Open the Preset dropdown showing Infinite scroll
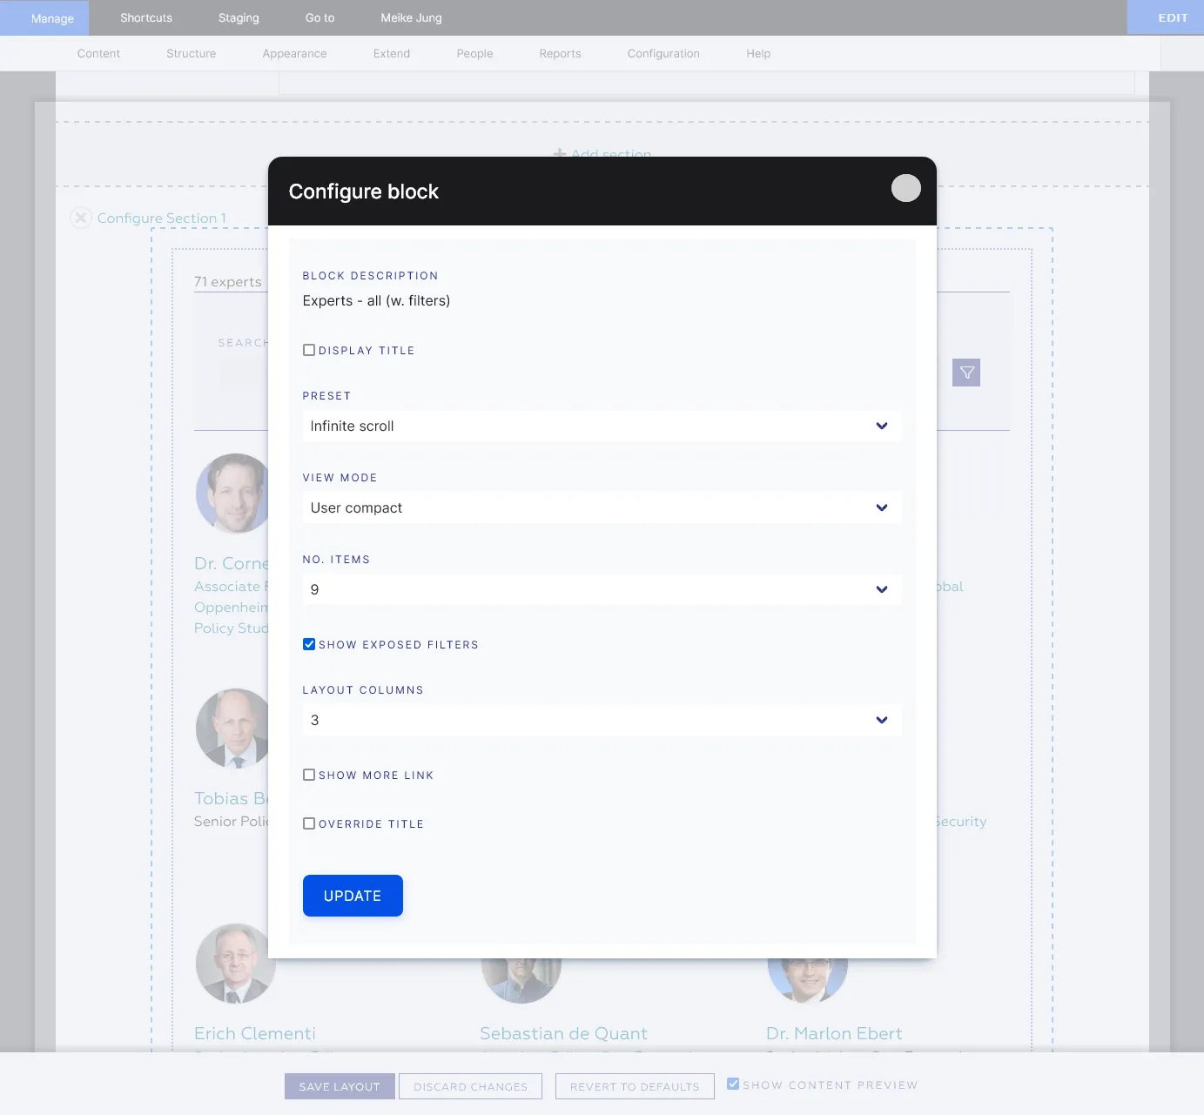This screenshot has height=1115, width=1204. pyautogui.click(x=602, y=426)
